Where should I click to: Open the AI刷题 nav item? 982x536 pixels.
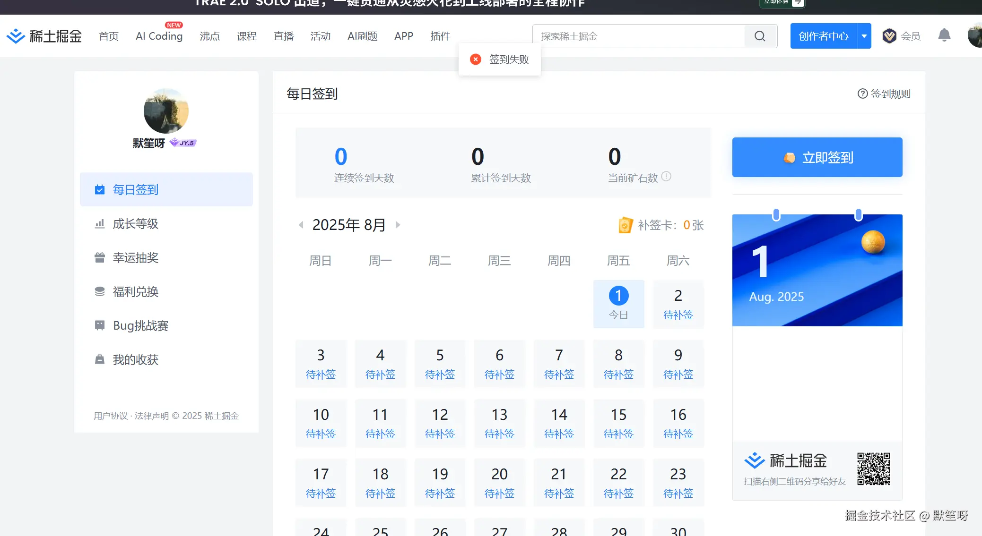click(362, 36)
